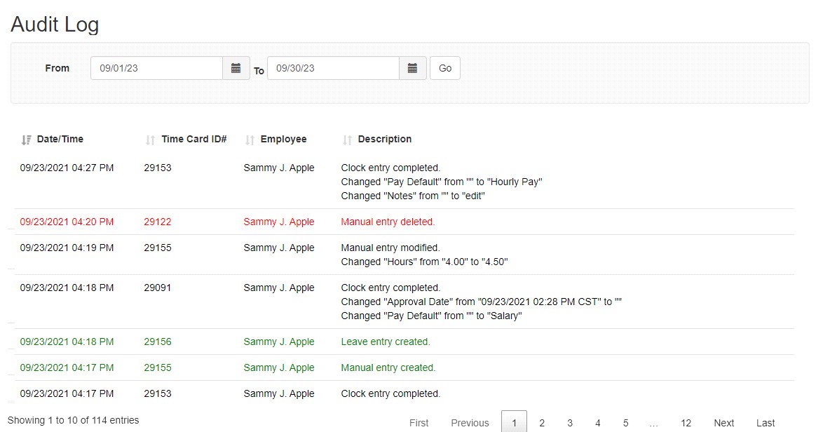Open the From date calendar picker
This screenshot has width=830, height=432.
coord(236,68)
